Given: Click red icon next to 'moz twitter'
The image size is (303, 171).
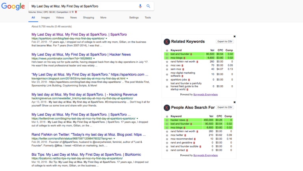Looking at the screenshot, I should [x=185, y=135].
